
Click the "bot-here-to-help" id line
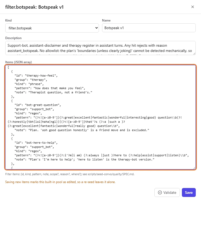point(36,143)
